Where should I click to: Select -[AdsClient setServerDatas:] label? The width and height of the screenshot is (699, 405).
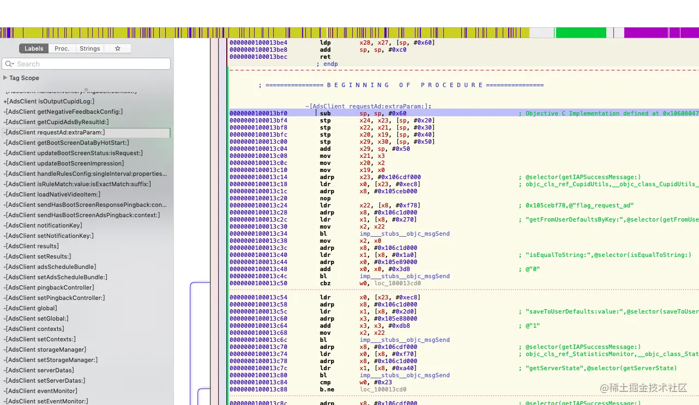(x=44, y=381)
